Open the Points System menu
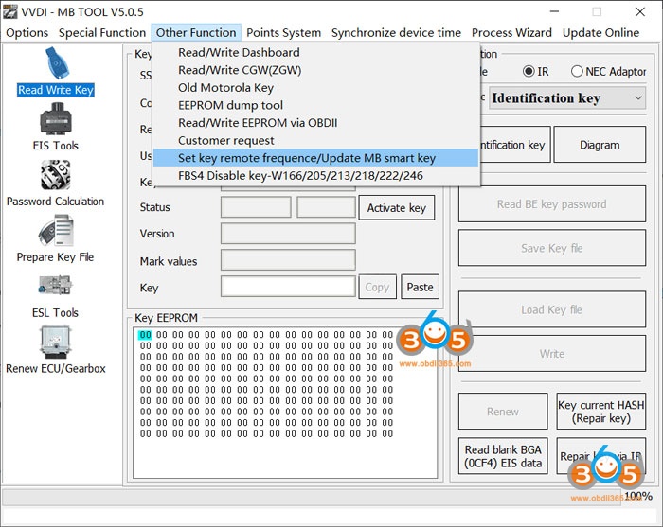Image resolution: width=663 pixels, height=527 pixels. point(283,32)
